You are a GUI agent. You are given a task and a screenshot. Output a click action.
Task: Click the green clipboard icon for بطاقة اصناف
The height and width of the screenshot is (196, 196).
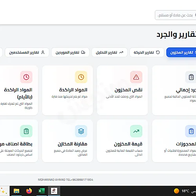coord(26,131)
